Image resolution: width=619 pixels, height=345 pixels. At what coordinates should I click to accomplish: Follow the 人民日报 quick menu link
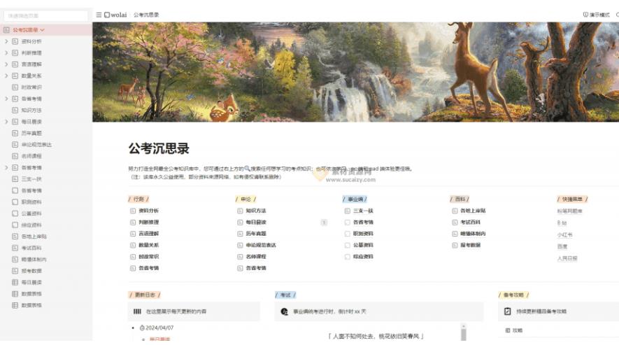click(567, 258)
